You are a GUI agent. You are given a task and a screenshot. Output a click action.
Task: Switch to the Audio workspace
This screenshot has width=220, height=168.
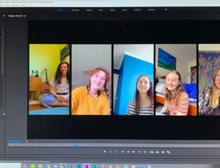(x=125, y=10)
